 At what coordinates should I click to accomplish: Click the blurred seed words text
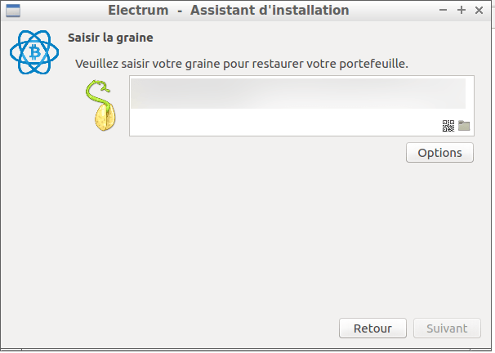point(298,93)
